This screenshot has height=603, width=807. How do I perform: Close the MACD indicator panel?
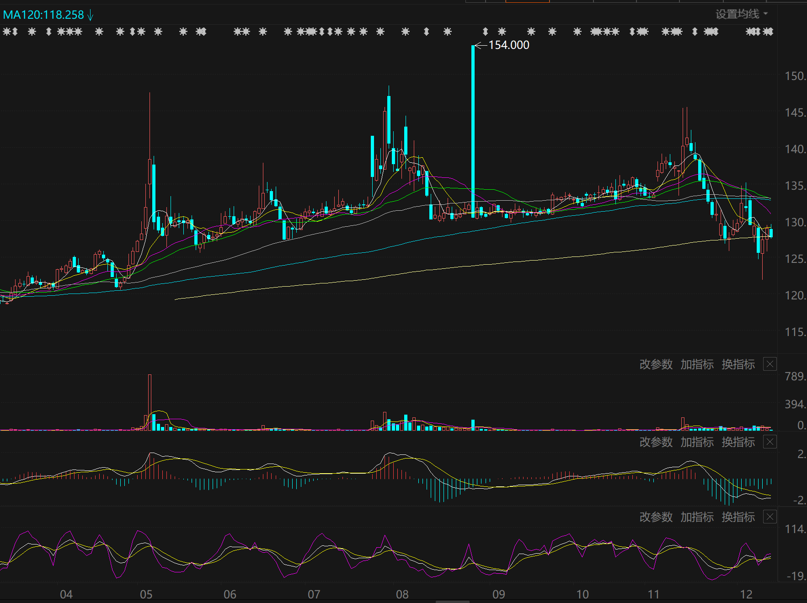(770, 442)
